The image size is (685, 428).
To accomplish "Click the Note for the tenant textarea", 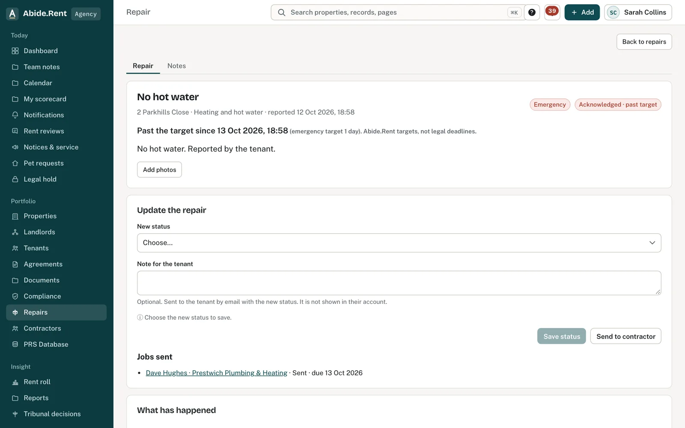I will point(399,283).
